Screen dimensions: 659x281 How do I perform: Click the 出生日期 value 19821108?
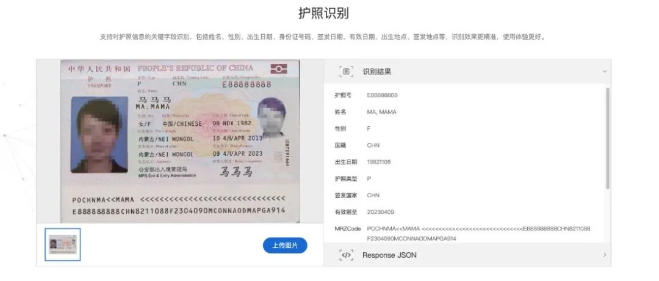click(379, 162)
